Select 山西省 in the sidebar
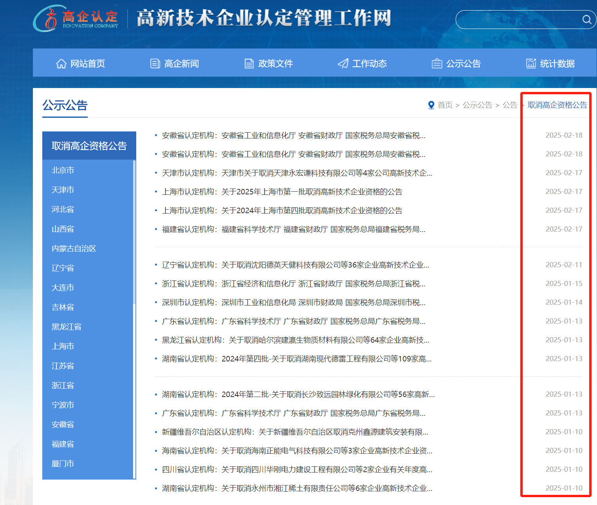 tap(63, 229)
